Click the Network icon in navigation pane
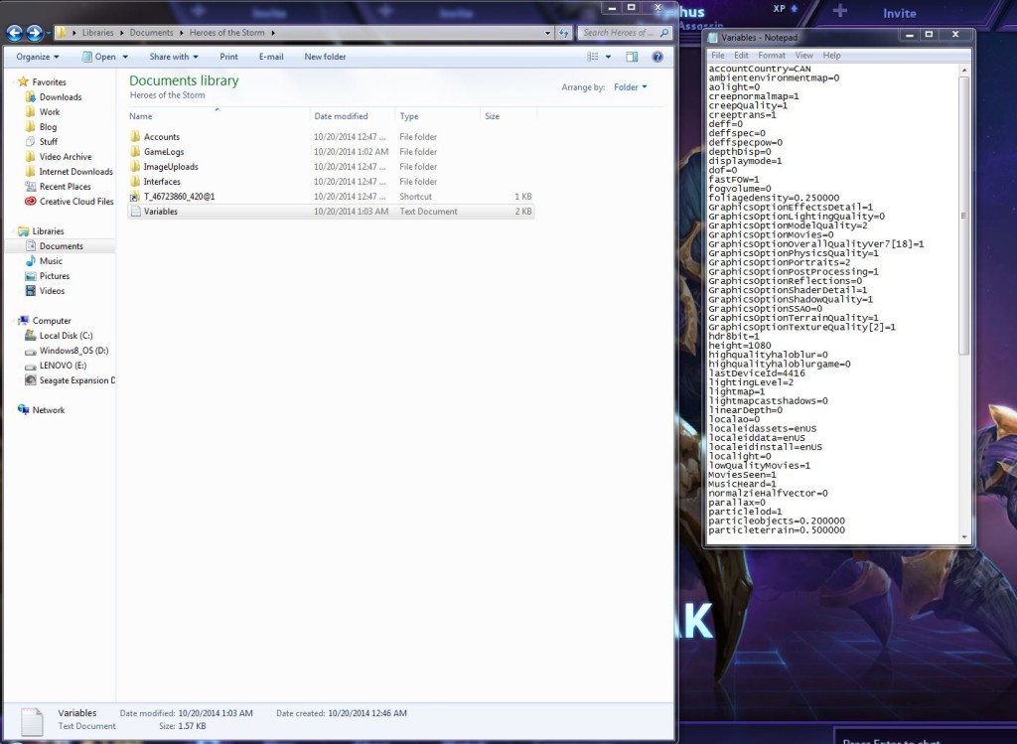 point(24,409)
